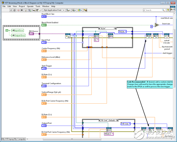Open the Operate menu
The image size is (177, 142).
pyautogui.click(x=30, y=6)
